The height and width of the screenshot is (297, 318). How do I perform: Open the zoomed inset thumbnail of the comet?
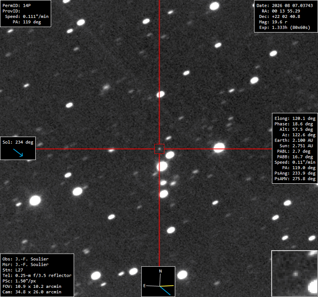pyautogui.click(x=294, y=273)
